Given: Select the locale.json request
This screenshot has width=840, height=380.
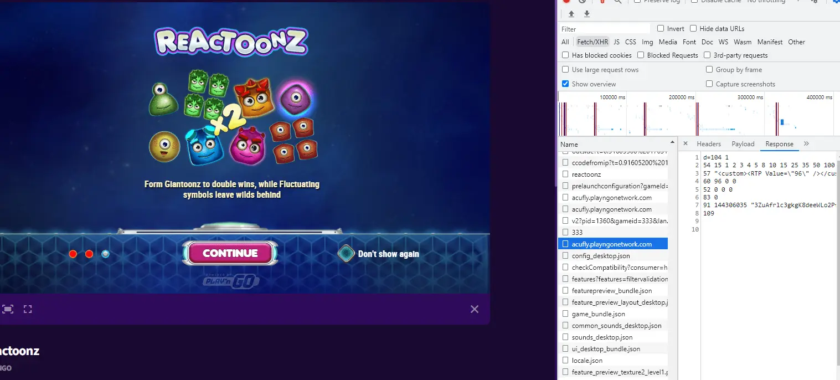Looking at the screenshot, I should pyautogui.click(x=613, y=360).
